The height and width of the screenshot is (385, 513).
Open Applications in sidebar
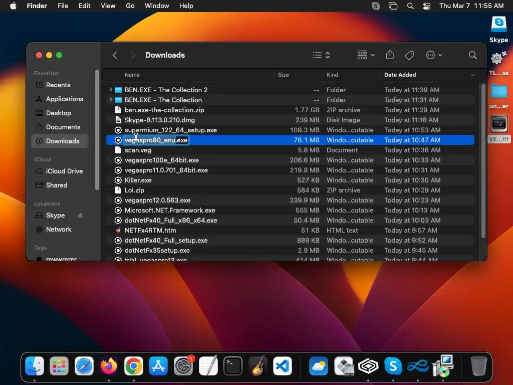click(x=59, y=99)
